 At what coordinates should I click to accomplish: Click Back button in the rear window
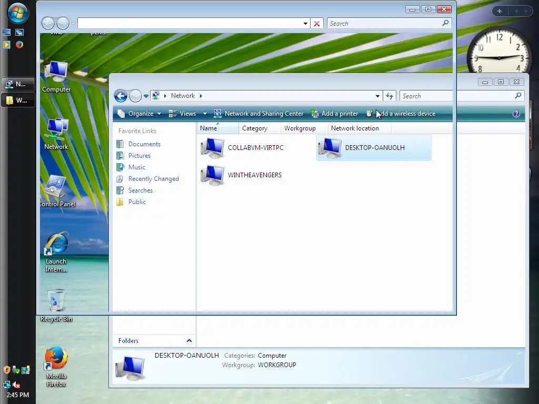48,23
